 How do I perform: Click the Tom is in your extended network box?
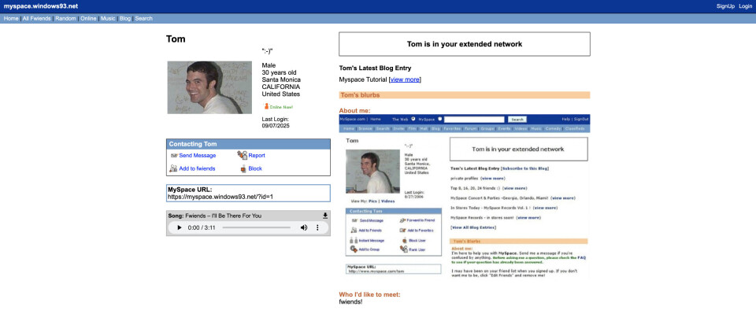tap(465, 44)
